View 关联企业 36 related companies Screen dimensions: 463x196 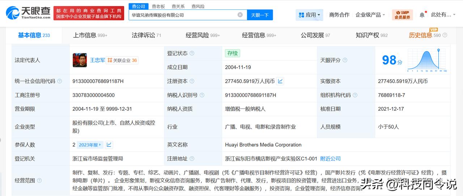[x=122, y=60]
